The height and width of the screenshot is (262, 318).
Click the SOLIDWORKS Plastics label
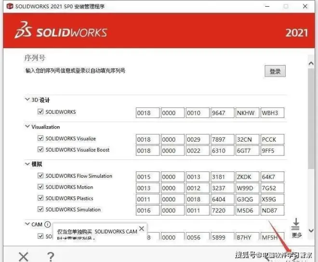[x=69, y=198]
